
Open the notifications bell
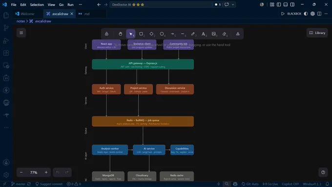pyautogui.click(x=327, y=184)
